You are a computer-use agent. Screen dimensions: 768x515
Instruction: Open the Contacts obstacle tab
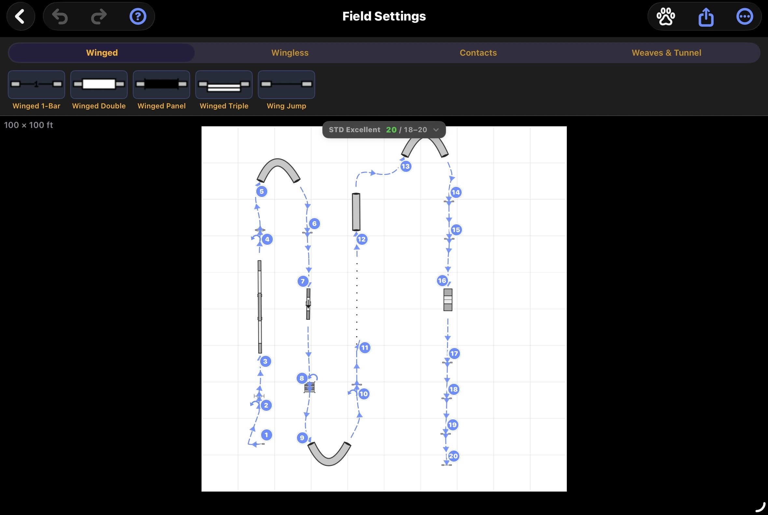(x=478, y=52)
